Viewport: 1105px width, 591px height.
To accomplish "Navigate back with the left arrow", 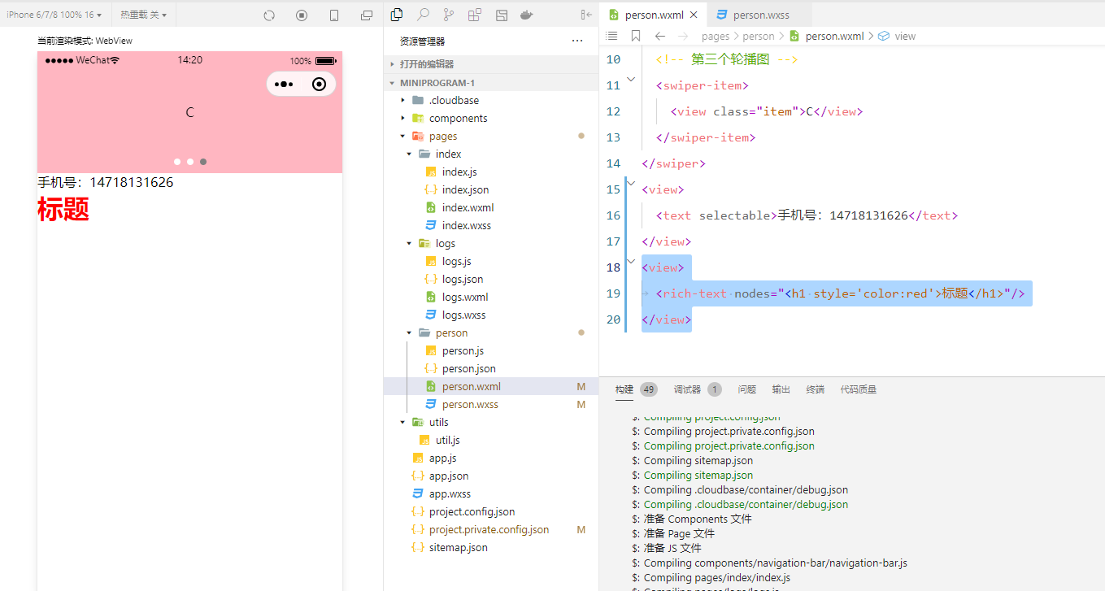I will coord(659,36).
